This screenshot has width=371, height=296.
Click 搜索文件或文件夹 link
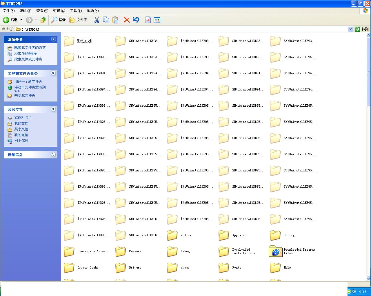click(x=28, y=59)
